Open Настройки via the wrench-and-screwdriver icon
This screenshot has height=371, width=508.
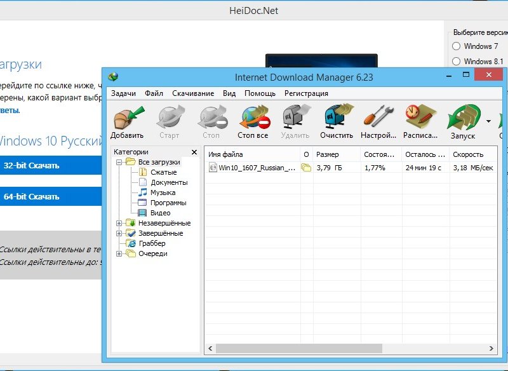pyautogui.click(x=378, y=117)
